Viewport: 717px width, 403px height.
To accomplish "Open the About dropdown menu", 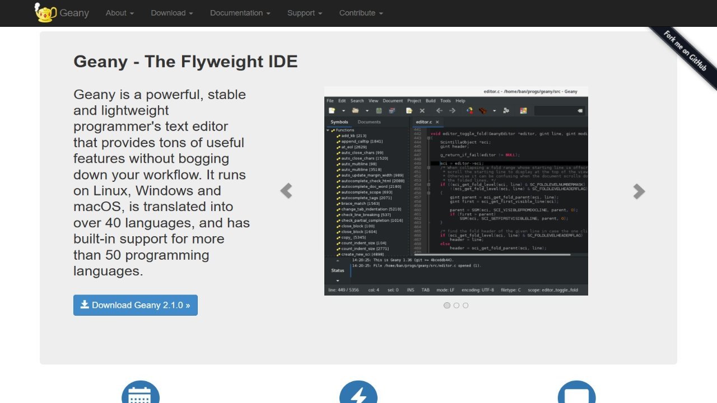I will click(120, 13).
